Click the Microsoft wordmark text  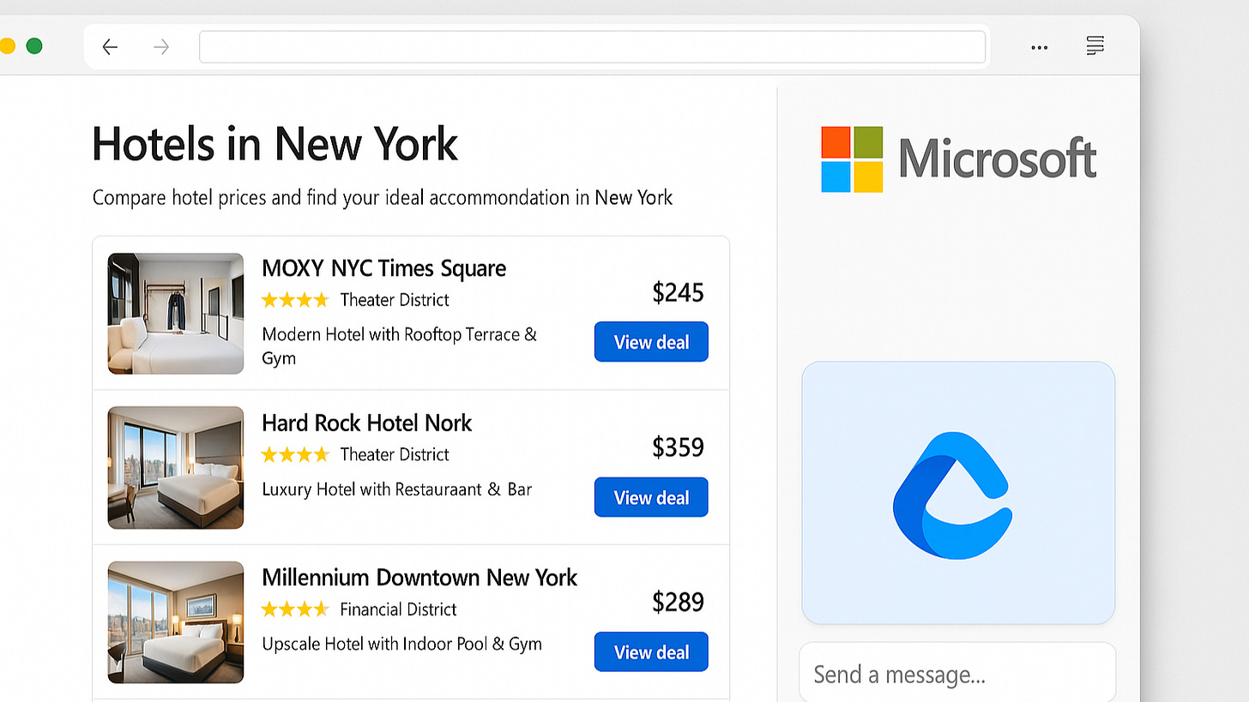[x=998, y=159]
